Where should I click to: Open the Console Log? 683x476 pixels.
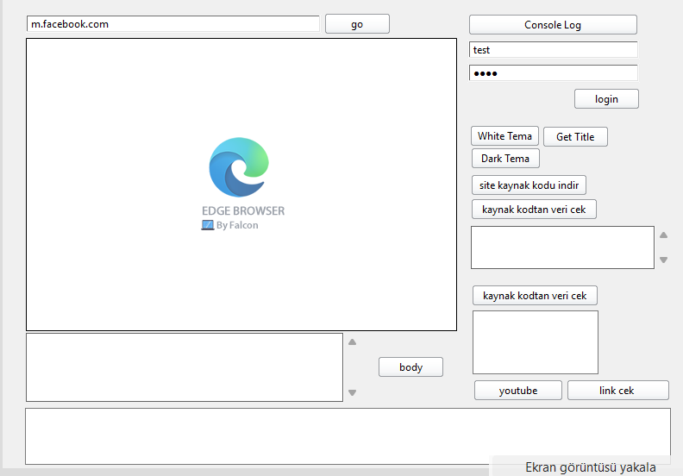553,25
